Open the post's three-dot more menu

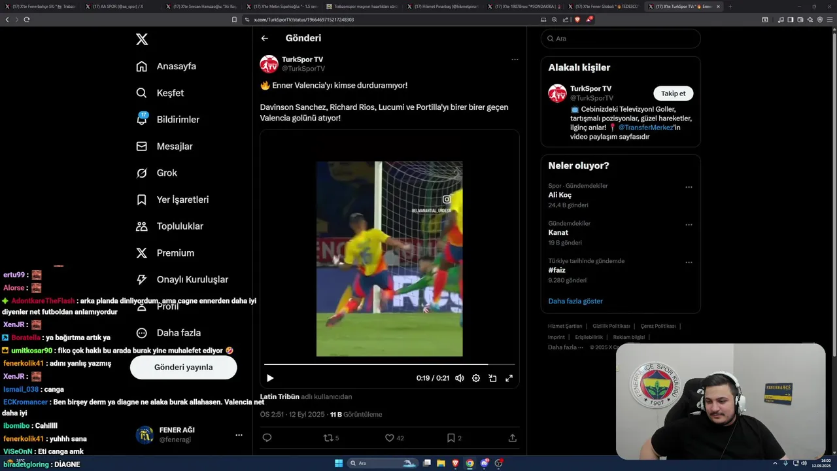click(x=515, y=60)
